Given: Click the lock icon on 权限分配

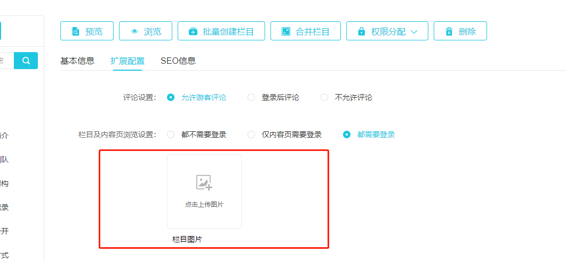Looking at the screenshot, I should point(362,31).
